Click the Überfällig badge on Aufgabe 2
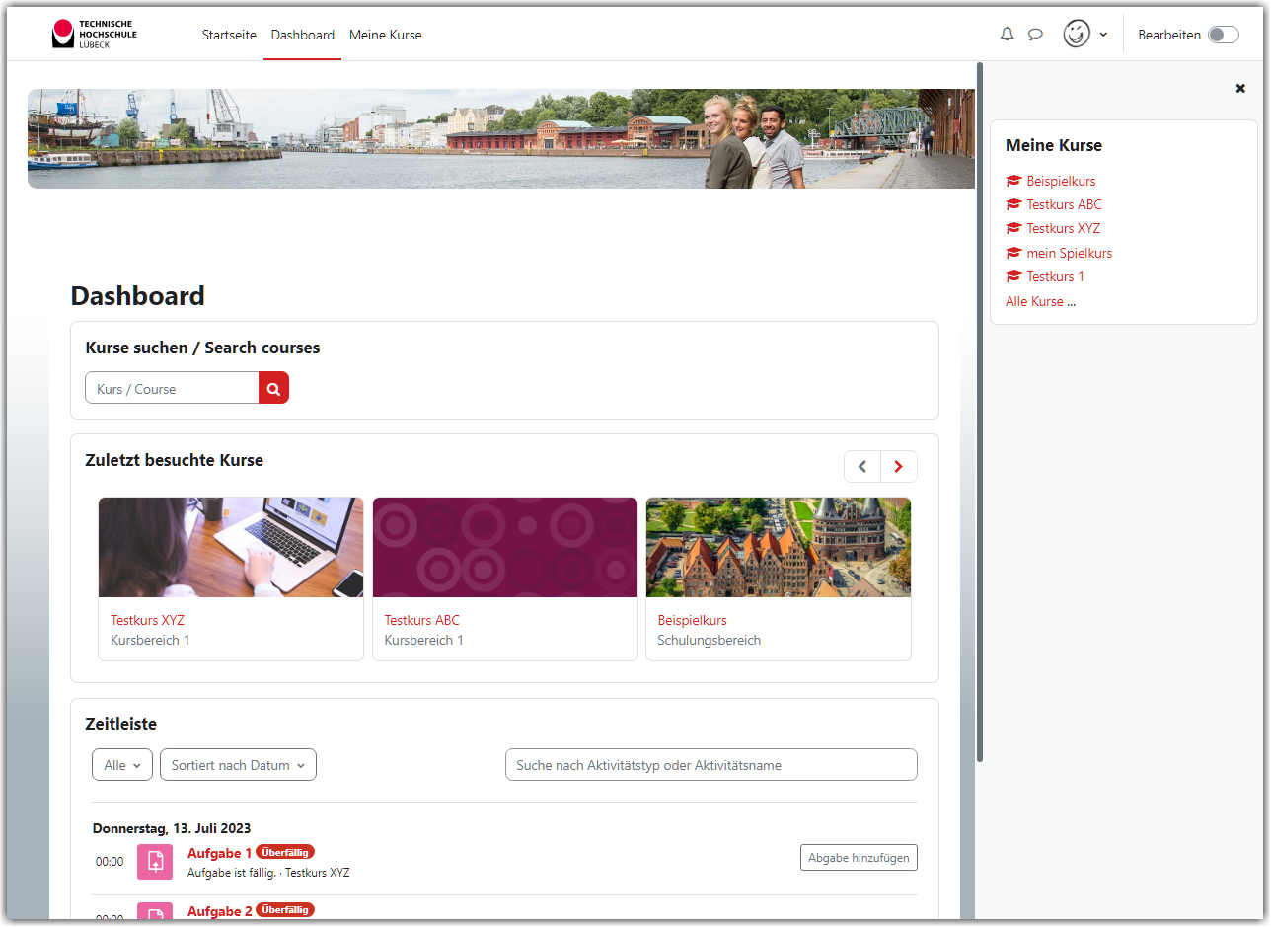This screenshot has height=927, width=1271. [285, 910]
